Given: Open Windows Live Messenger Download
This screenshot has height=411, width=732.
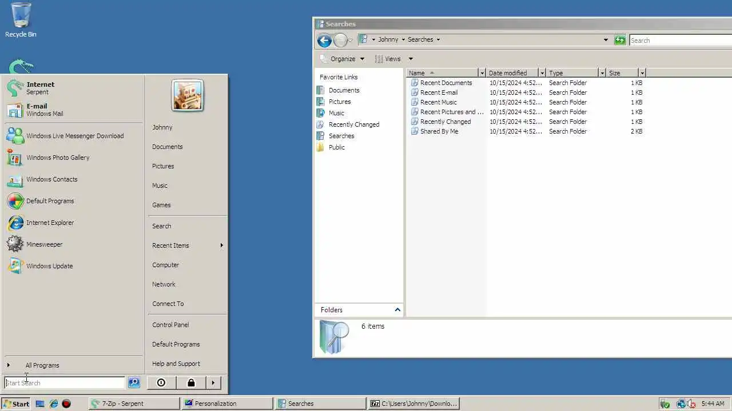Looking at the screenshot, I should click(73, 136).
